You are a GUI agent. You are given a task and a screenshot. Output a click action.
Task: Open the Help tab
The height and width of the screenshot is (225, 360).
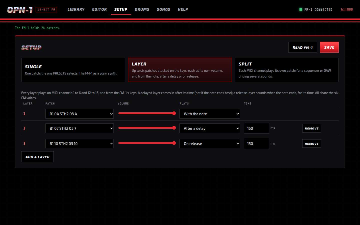click(183, 9)
